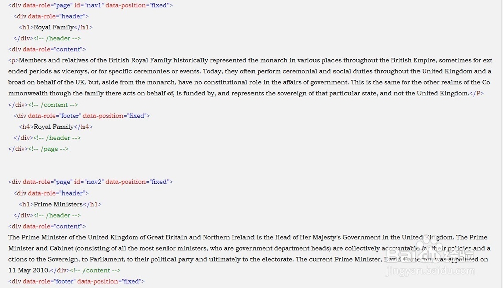Select the Royal Family h1 heading text
This screenshot has height=288, width=503.
[53, 27]
